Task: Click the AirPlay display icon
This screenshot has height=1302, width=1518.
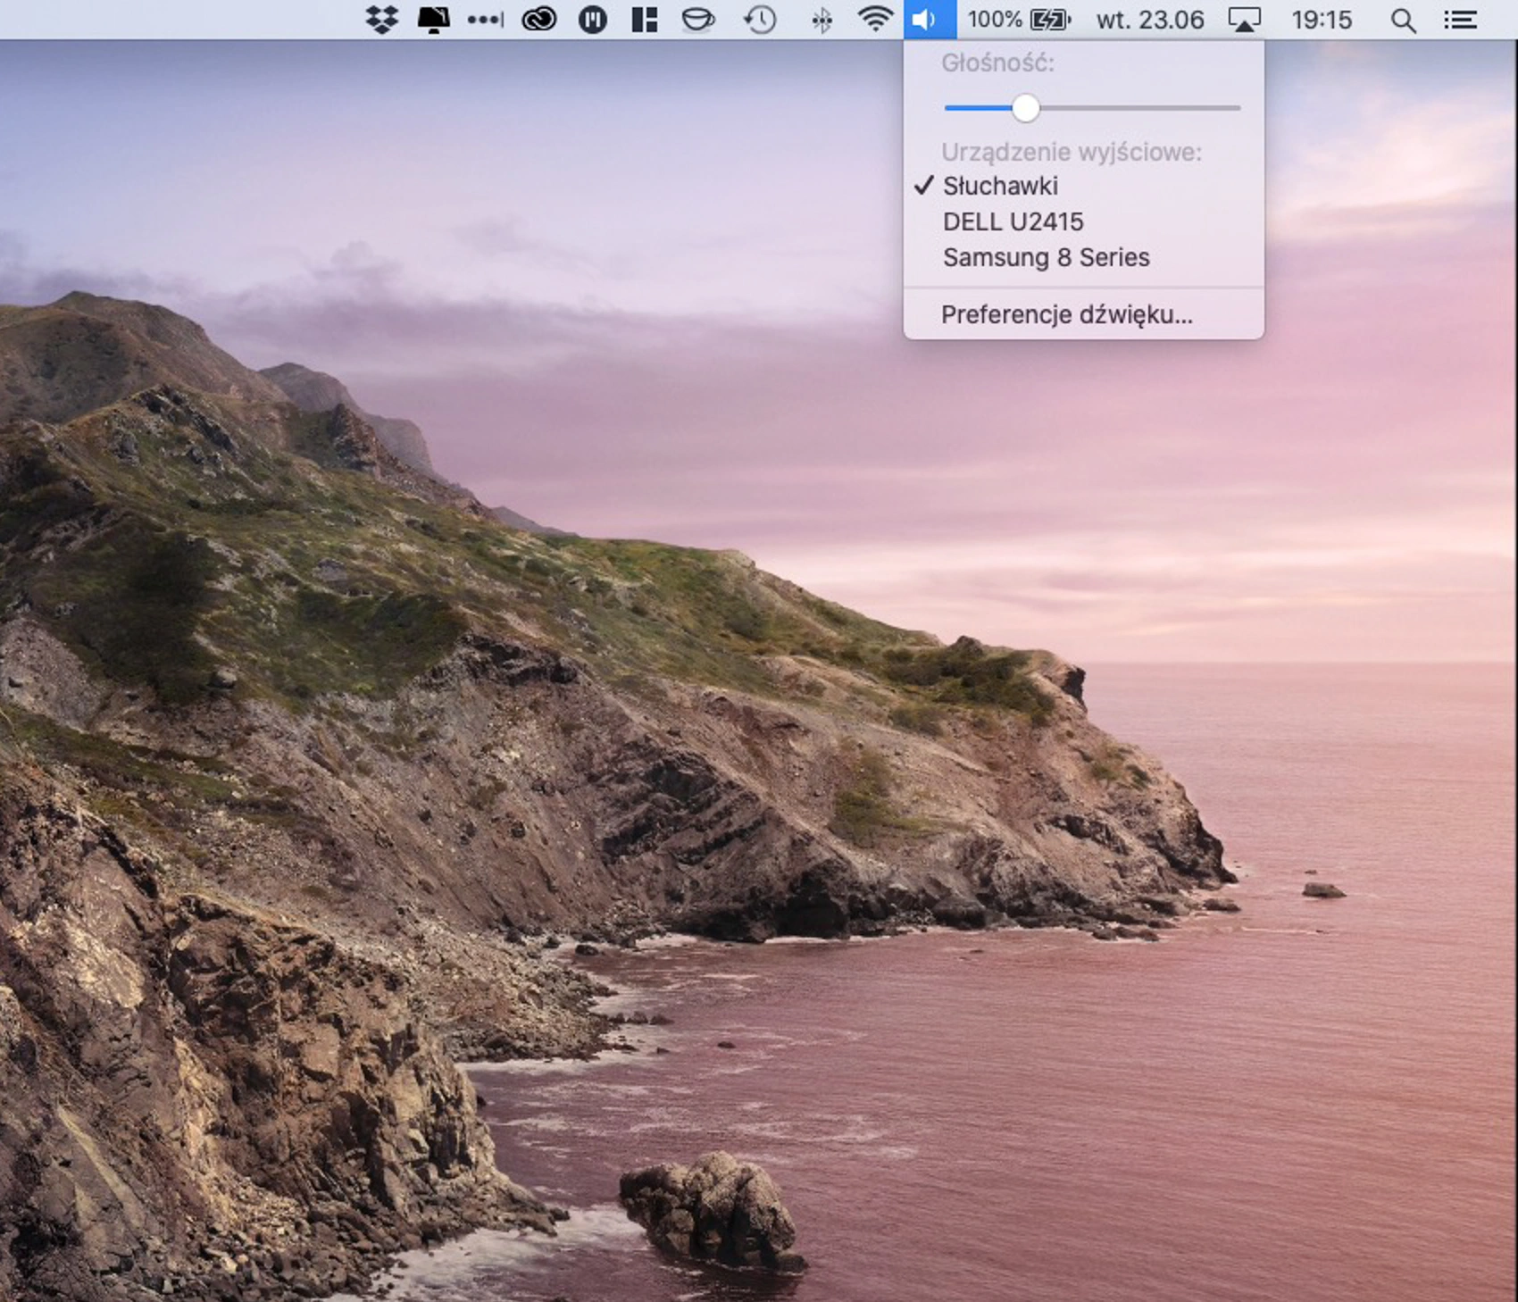Action: pos(1245,20)
